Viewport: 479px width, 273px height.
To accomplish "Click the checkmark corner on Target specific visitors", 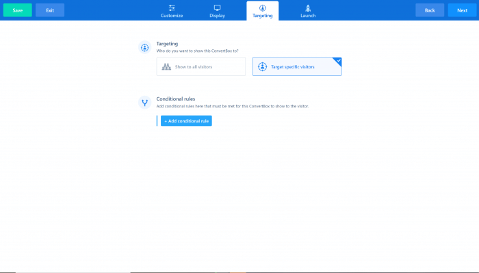I will tap(338, 61).
